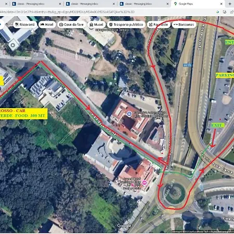Open a new browser tab

coord(230,4)
